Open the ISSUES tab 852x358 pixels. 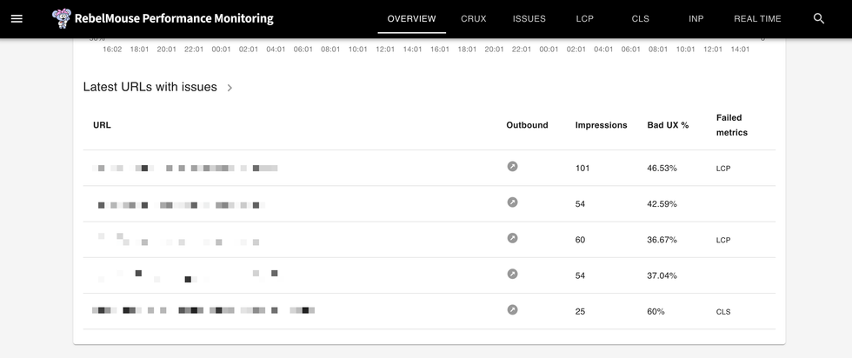529,18
